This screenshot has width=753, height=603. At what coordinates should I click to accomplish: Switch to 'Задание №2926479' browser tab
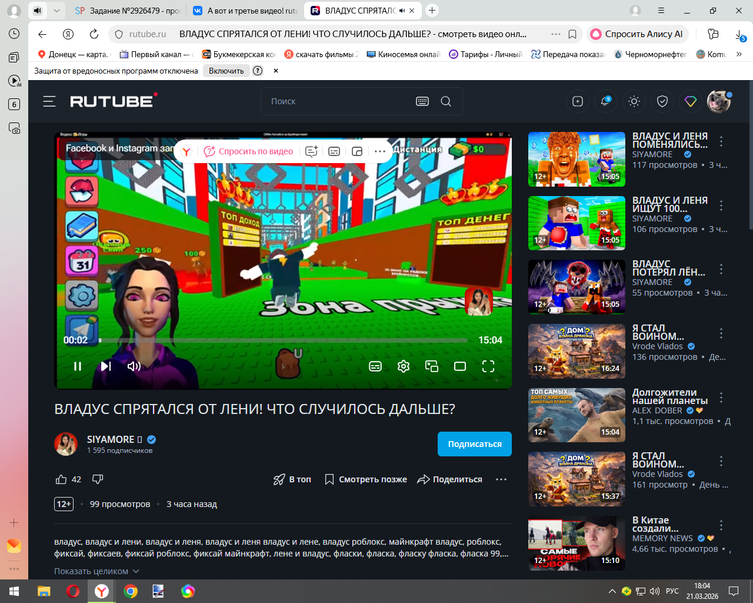(126, 11)
